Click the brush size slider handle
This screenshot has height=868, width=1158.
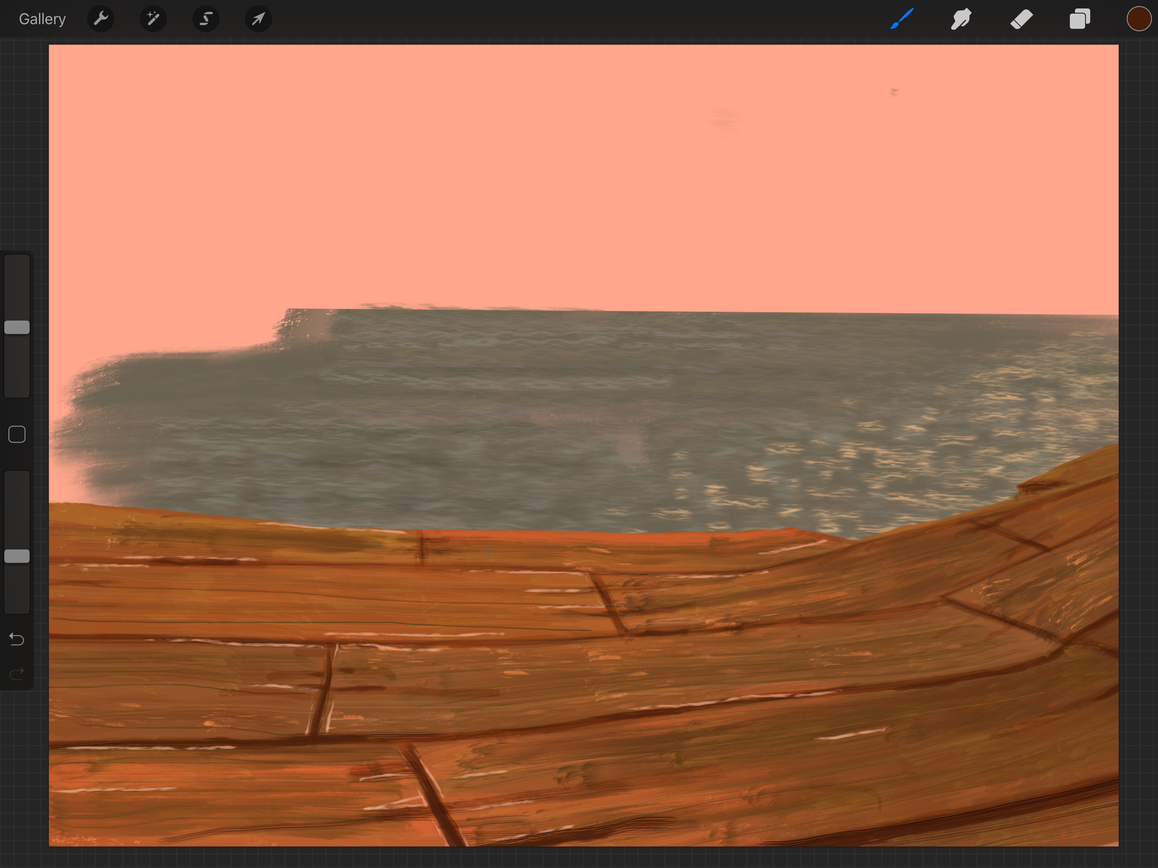[17, 327]
